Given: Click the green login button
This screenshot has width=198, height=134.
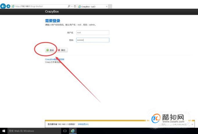Looking at the screenshot, I should coord(50,50).
